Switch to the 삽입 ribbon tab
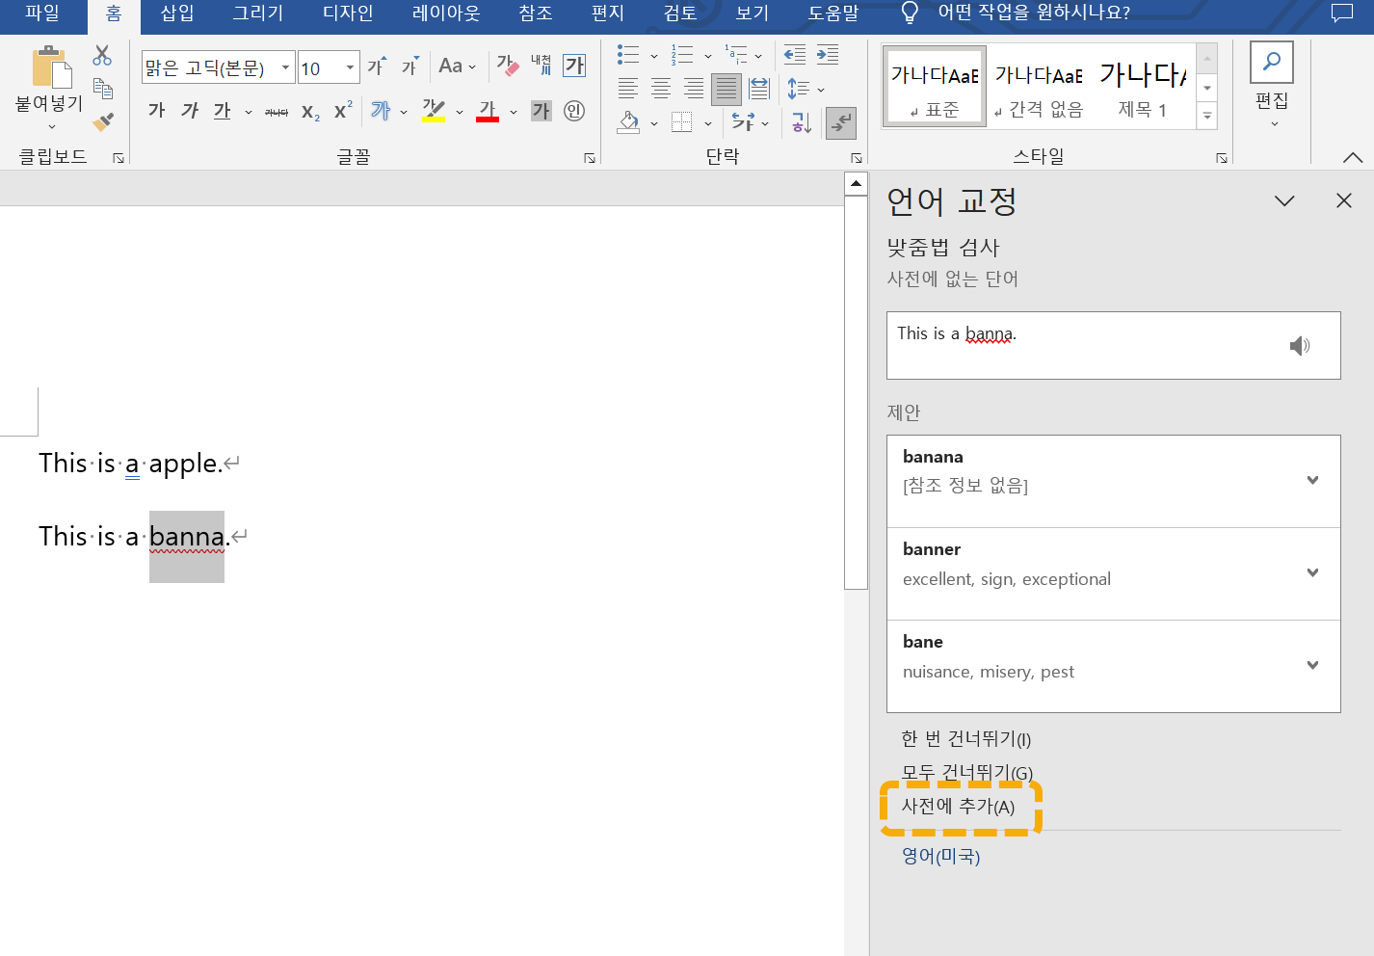The image size is (1374, 956). (176, 13)
